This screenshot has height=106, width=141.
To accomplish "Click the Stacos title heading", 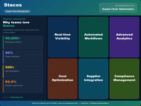I will [13, 5].
